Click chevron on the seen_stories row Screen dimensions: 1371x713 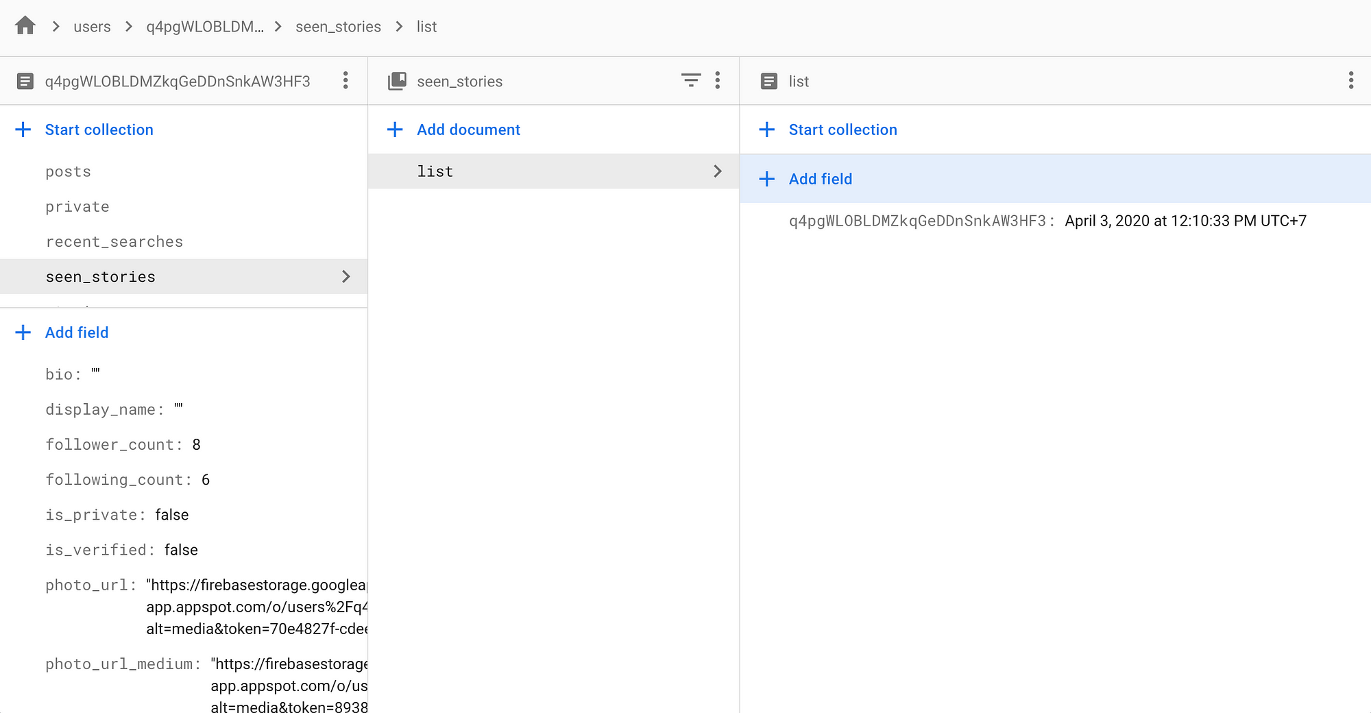[x=346, y=276]
